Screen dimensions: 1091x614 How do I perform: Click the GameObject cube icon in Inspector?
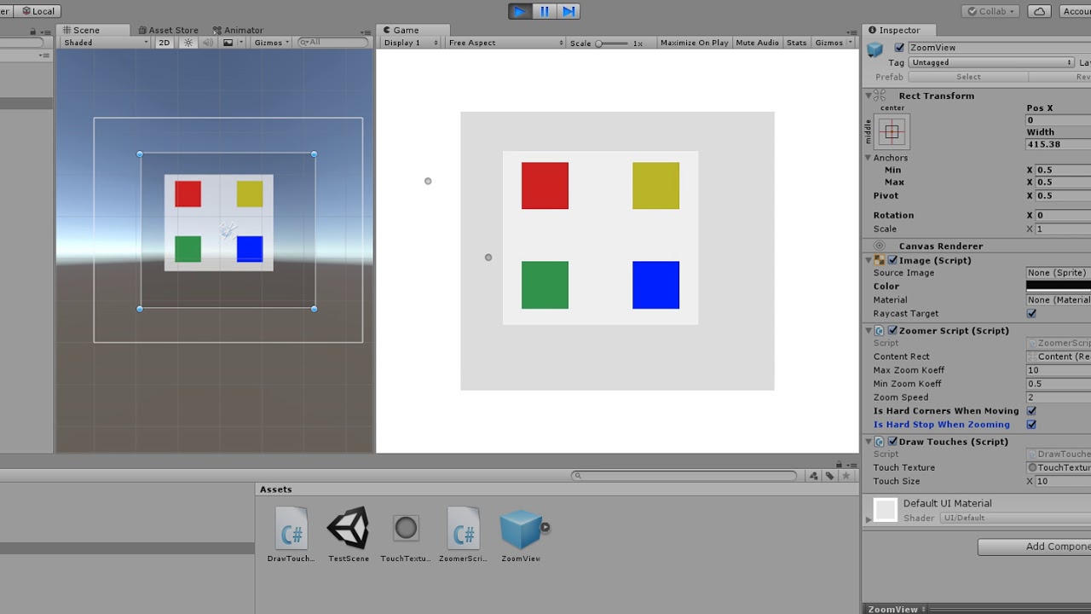click(875, 50)
